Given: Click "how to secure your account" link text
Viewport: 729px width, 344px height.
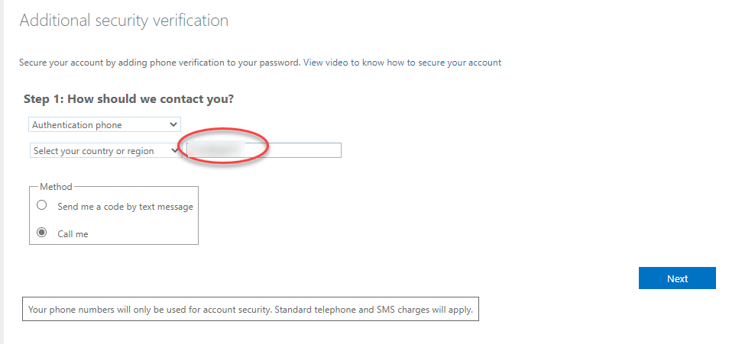Looking at the screenshot, I should click(444, 63).
